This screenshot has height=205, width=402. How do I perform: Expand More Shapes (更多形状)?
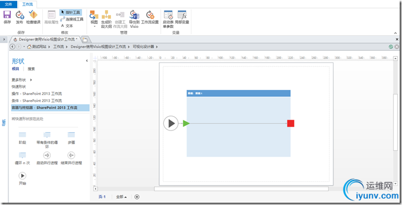point(22,80)
